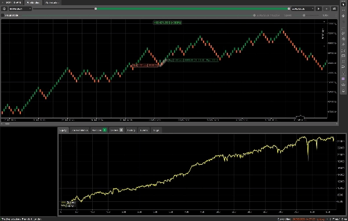
Task: Click the settings icon left of start date
Action: [x=4, y=9]
